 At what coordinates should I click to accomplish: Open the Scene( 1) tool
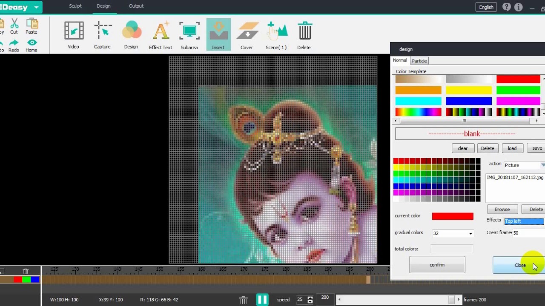click(x=276, y=35)
